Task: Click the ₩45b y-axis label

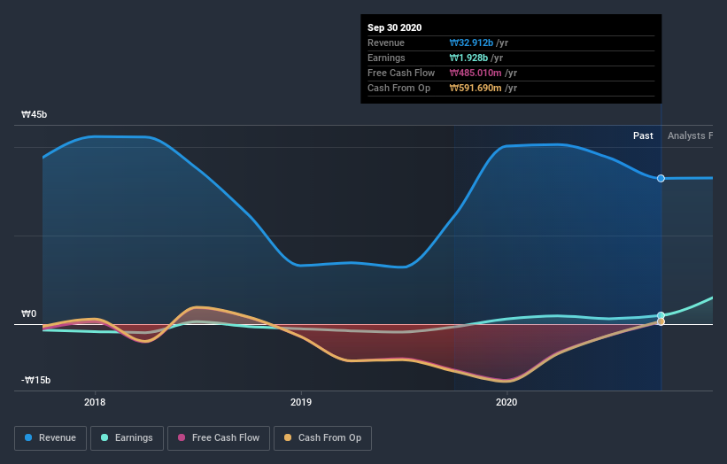Action: coord(34,114)
